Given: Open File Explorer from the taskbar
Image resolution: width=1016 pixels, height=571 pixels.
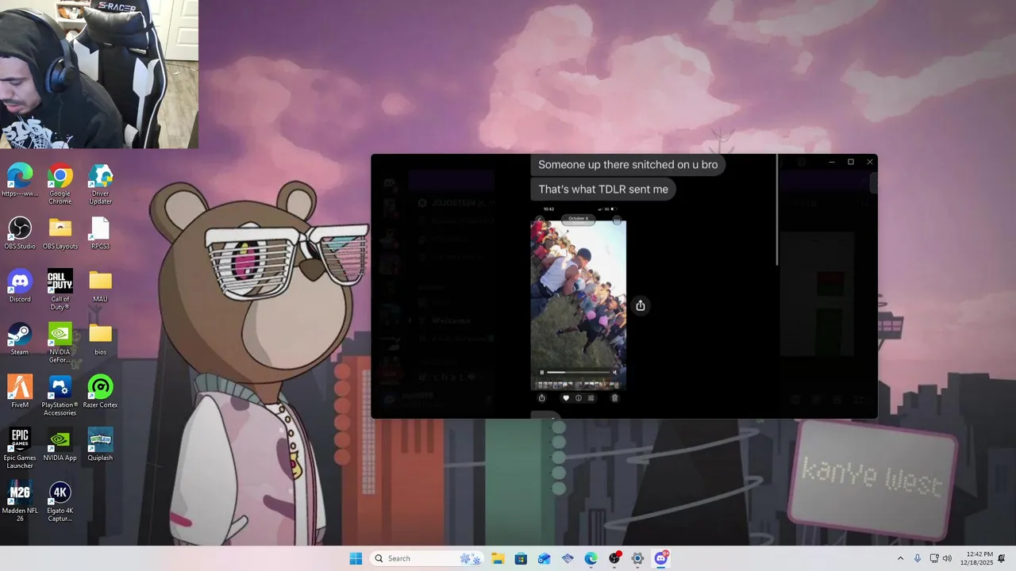Looking at the screenshot, I should (x=498, y=558).
